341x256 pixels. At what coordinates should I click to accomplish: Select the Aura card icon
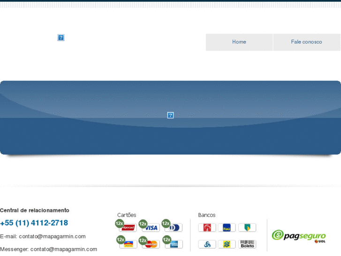coord(128,244)
